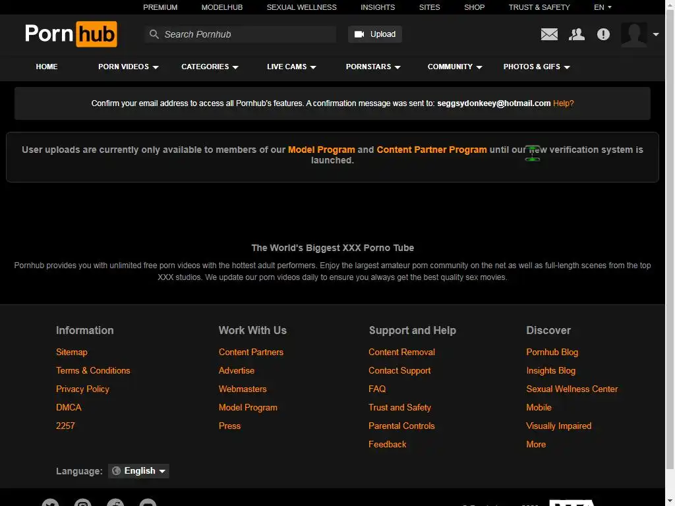Open Sites in top bar
Viewport: 675px width, 506px height.
[x=430, y=7]
